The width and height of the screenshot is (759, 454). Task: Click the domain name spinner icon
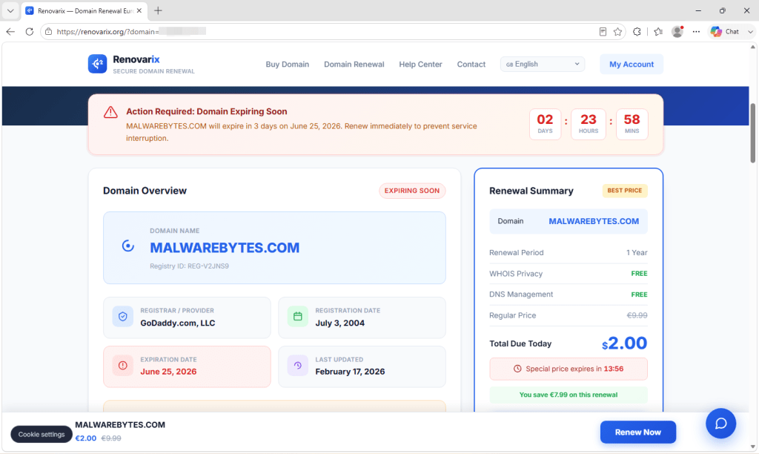pos(127,246)
